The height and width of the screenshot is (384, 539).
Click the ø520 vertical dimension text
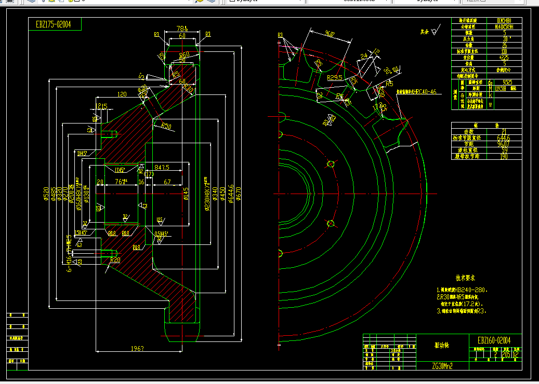(x=46, y=194)
